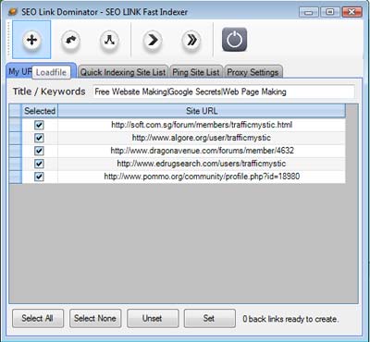Screen dimensions: 370x342
Task: Maximize the SEO Link Dominator window
Action: (330, 12)
